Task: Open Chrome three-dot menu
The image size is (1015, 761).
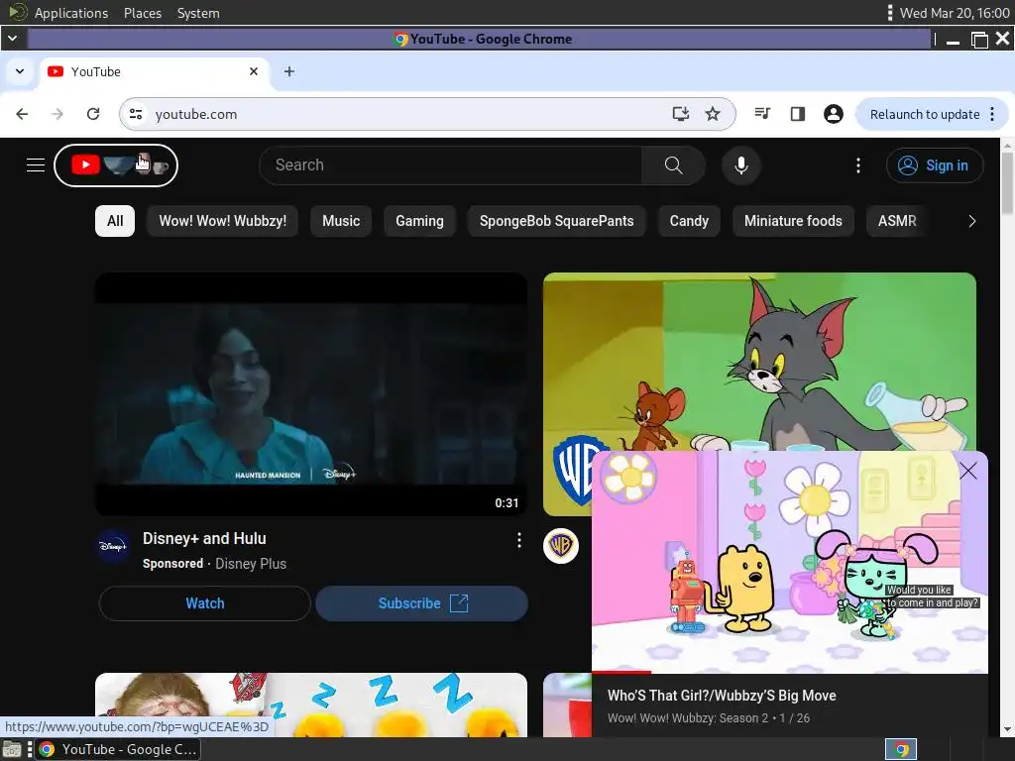Action: pos(993,114)
